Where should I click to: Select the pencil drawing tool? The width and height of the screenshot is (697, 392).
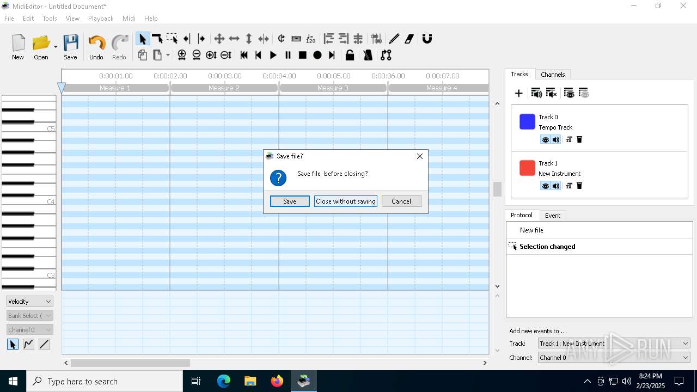pyautogui.click(x=394, y=39)
